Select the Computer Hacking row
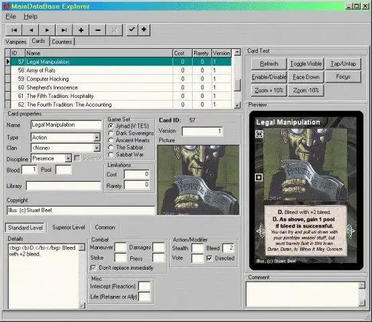 click(x=121, y=79)
